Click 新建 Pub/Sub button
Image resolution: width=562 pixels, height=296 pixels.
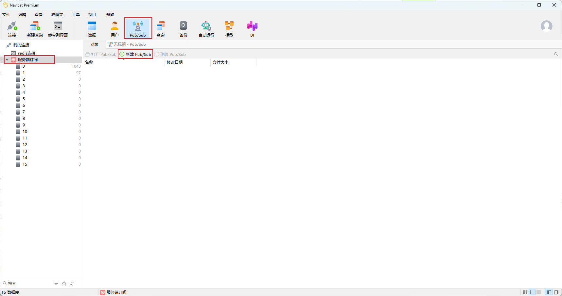point(135,55)
